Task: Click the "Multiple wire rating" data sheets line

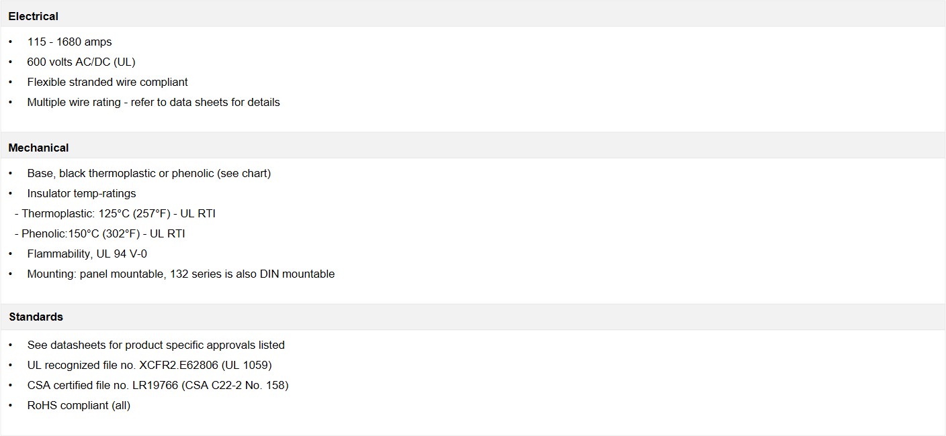Action: click(153, 102)
